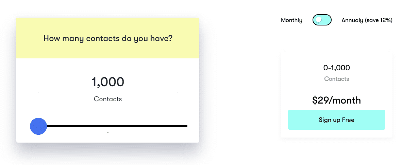Click the Contacts label below 1,000
The image size is (419, 165).
[x=108, y=99]
